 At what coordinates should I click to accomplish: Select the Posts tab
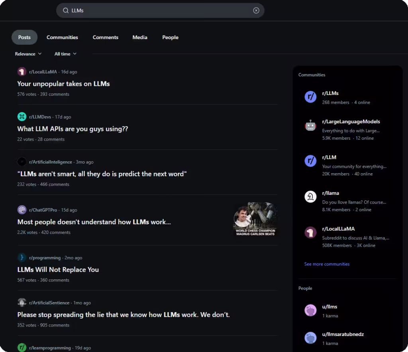24,37
